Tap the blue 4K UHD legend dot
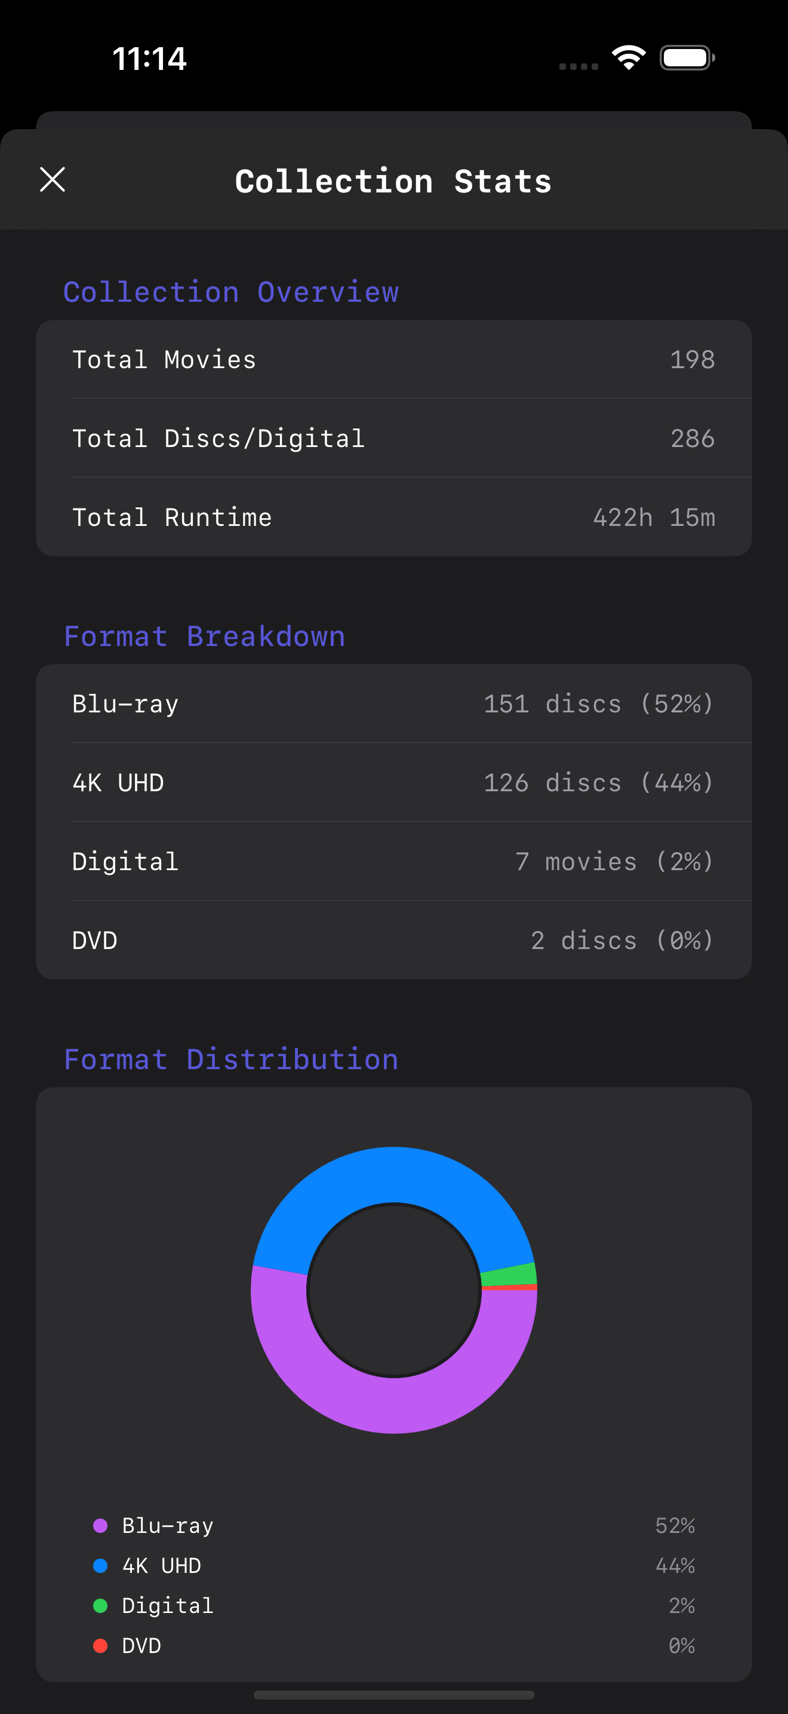 pyautogui.click(x=100, y=1566)
